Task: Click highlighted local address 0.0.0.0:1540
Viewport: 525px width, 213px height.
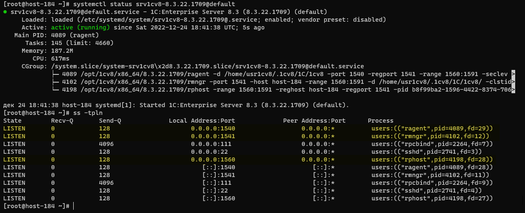Action: 213,128
